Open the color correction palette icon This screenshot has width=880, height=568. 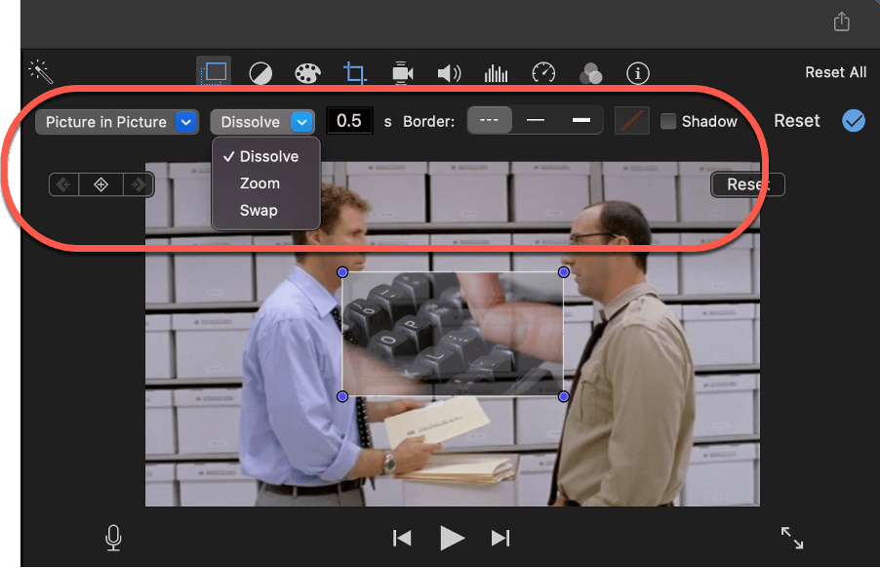tap(307, 73)
